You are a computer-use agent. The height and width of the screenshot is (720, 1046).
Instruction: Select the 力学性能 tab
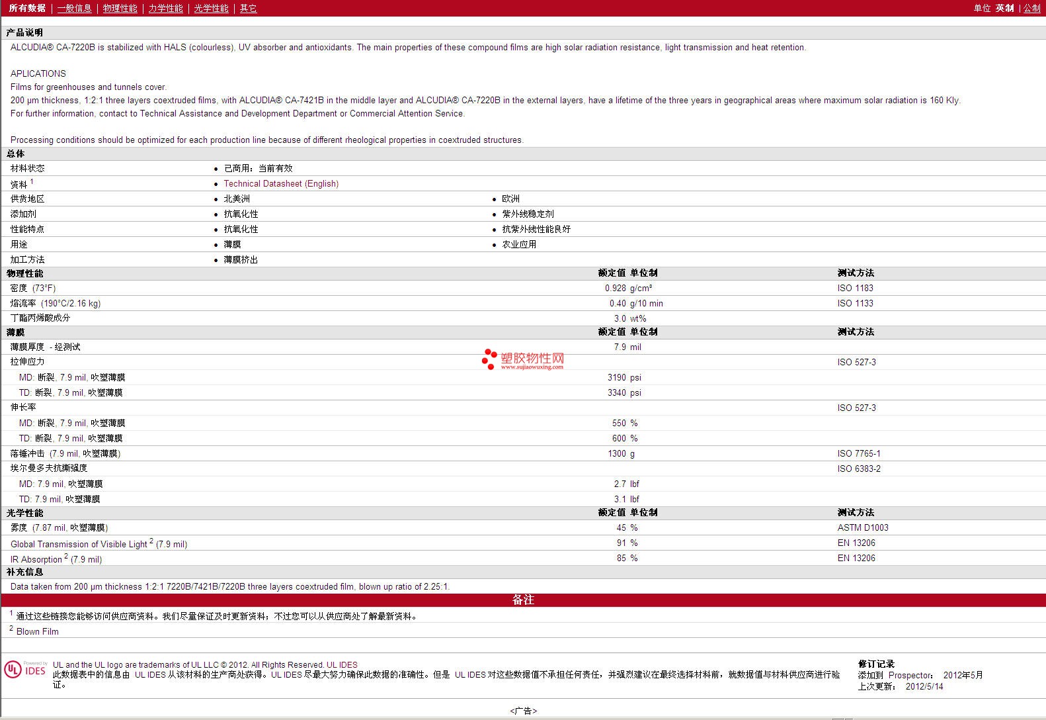coord(165,8)
